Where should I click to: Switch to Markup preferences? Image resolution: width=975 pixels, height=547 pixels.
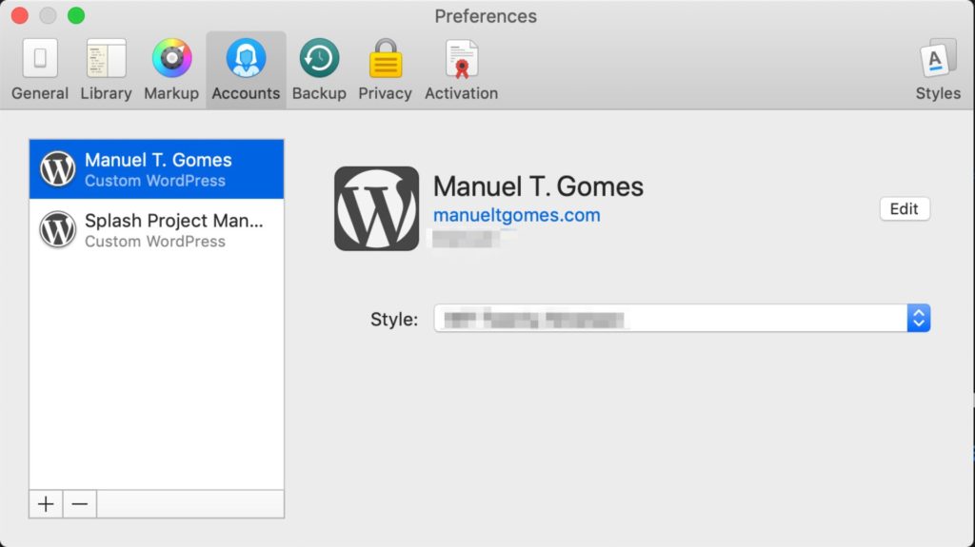171,70
